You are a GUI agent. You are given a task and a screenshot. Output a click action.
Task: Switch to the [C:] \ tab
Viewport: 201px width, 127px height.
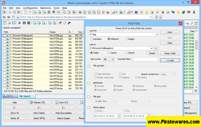click(9, 96)
